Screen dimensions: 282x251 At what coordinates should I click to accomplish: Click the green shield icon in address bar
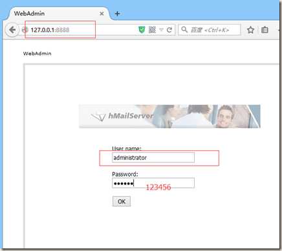coord(142,30)
